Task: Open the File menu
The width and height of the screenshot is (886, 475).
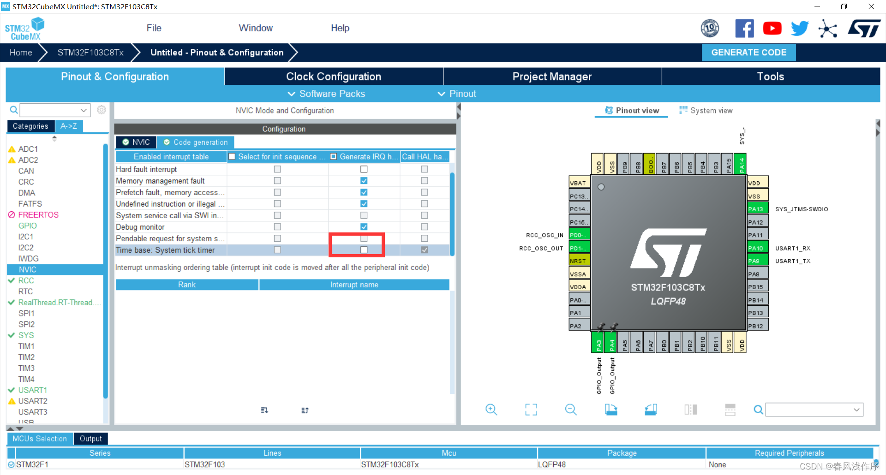Action: pyautogui.click(x=154, y=28)
